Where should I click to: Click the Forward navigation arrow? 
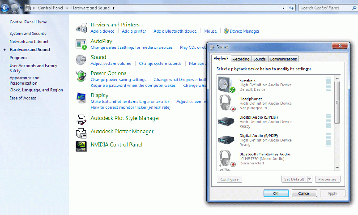tap(15, 8)
